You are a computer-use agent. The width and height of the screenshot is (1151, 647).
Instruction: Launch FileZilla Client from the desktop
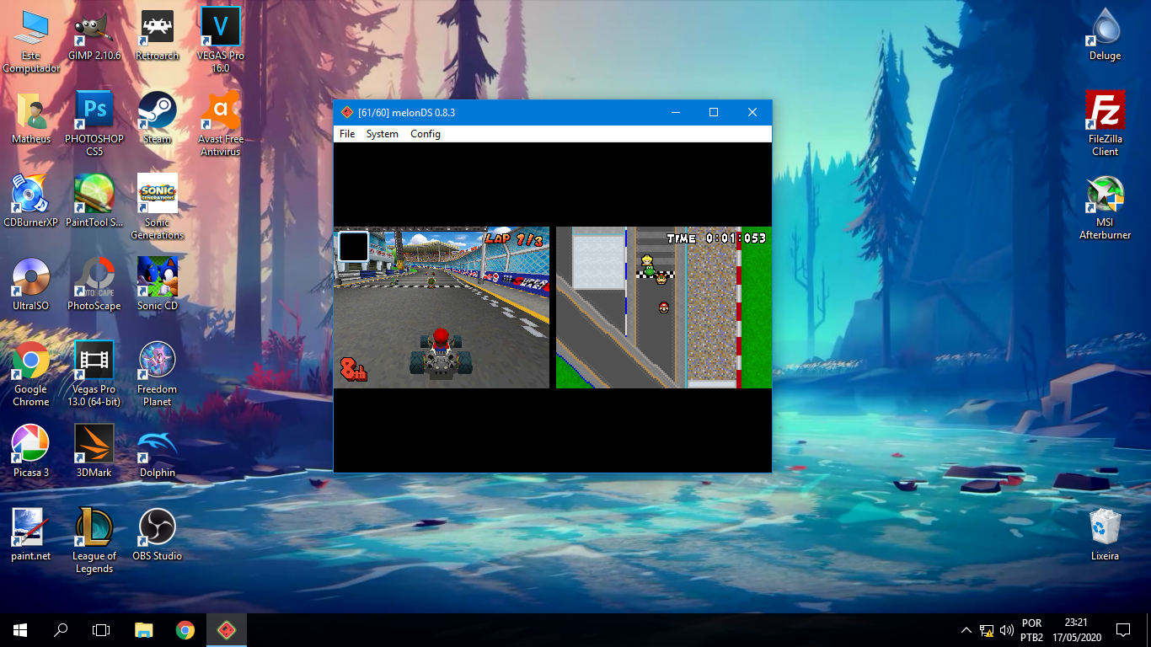[1105, 110]
